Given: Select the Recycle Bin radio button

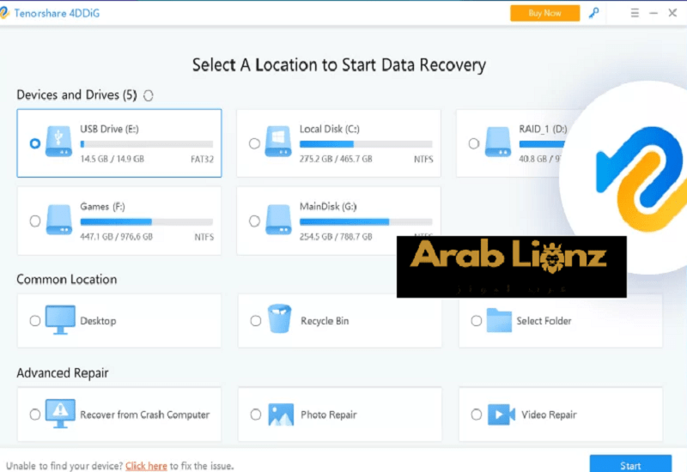Looking at the screenshot, I should 255,320.
